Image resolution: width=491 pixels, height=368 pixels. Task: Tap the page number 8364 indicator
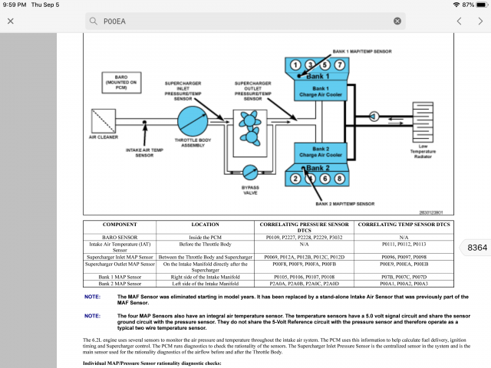click(x=476, y=248)
